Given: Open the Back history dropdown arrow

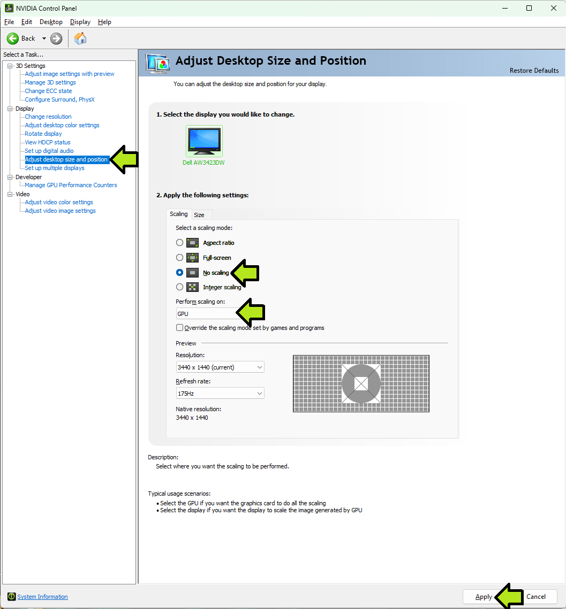Looking at the screenshot, I should pos(44,38).
